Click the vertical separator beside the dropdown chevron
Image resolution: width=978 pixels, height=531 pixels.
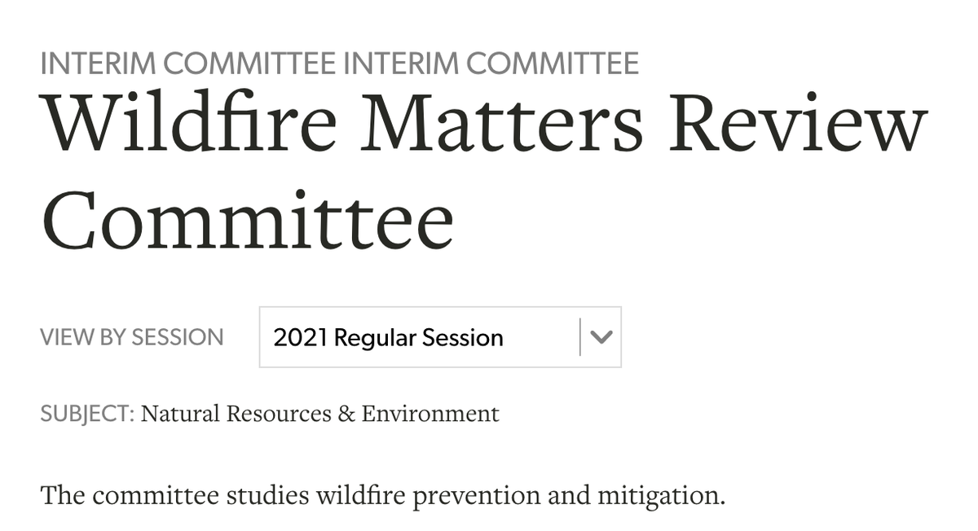click(580, 337)
